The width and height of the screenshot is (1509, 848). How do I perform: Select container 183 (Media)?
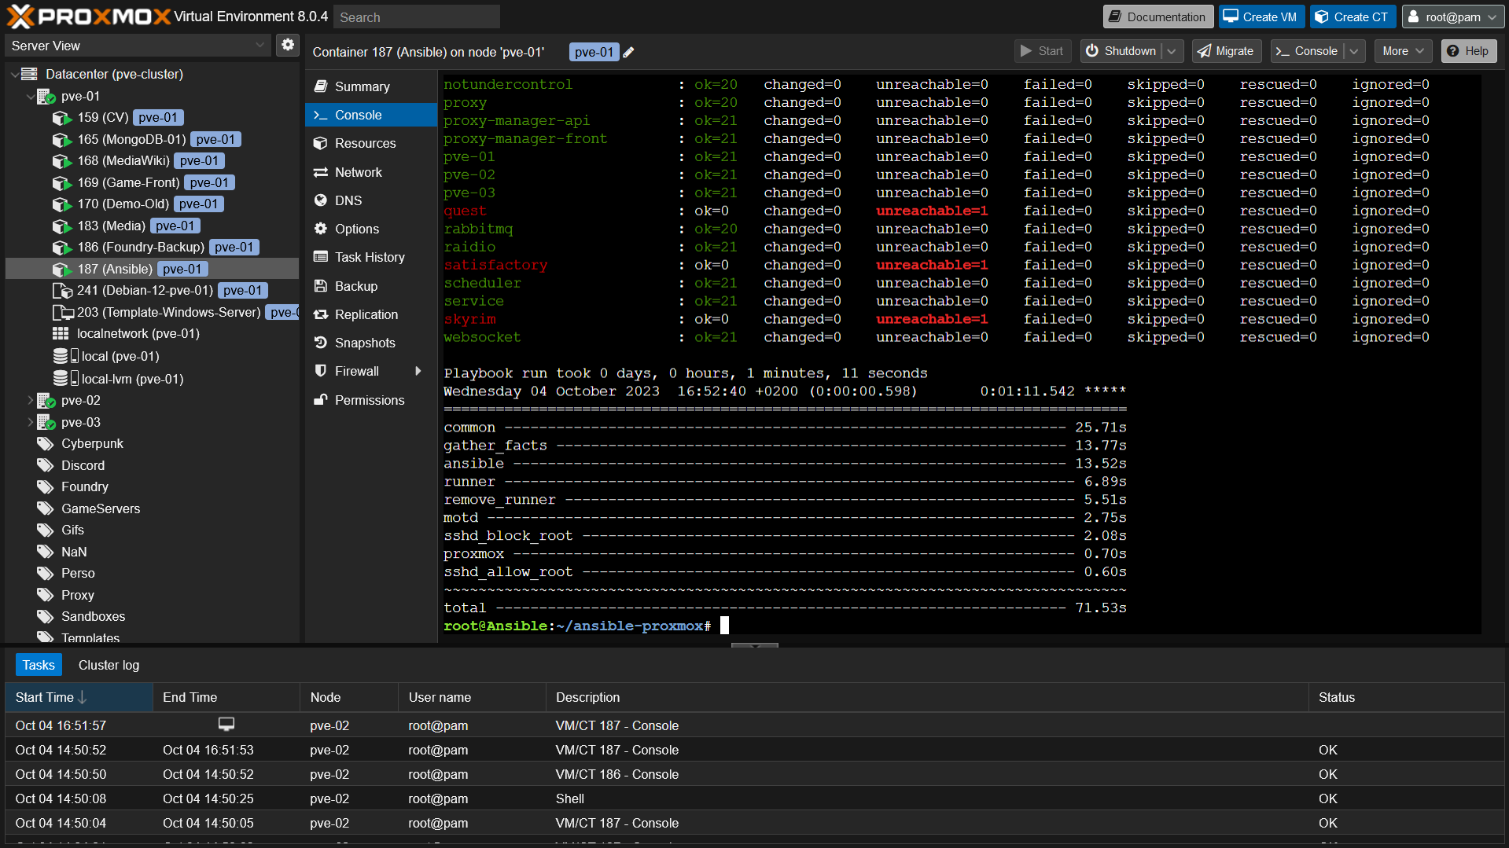click(111, 226)
